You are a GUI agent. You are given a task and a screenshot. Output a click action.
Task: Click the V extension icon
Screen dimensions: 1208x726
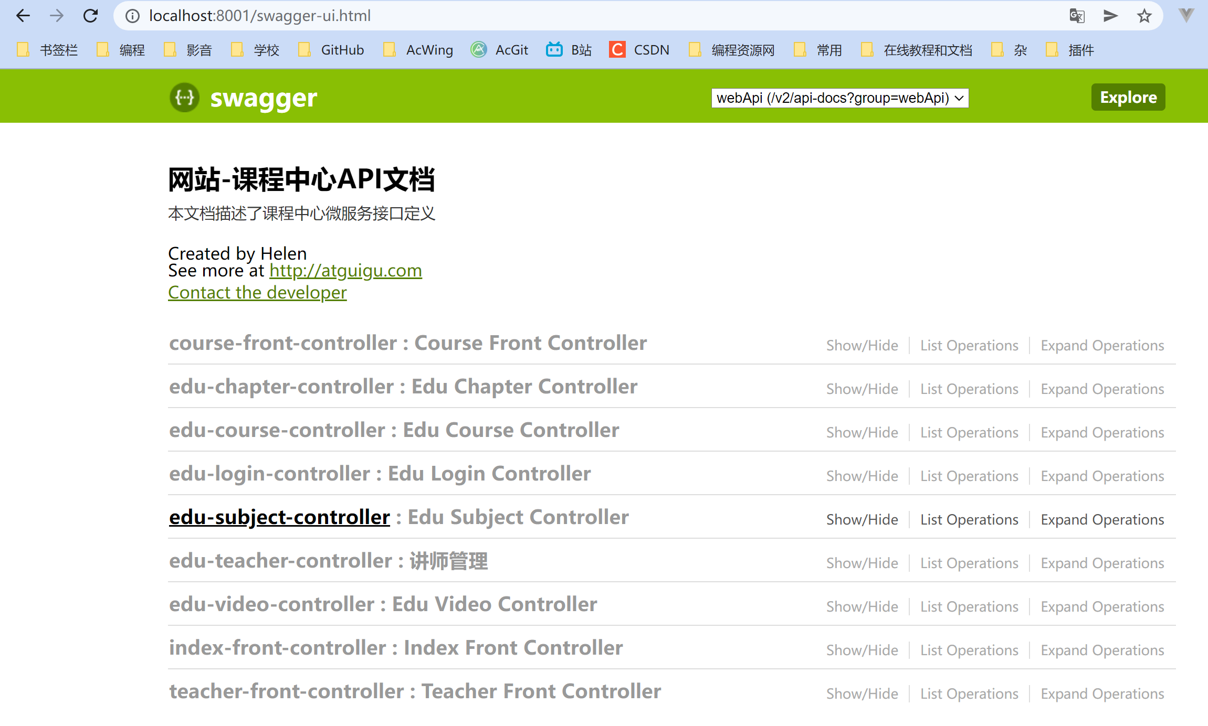pyautogui.click(x=1186, y=15)
